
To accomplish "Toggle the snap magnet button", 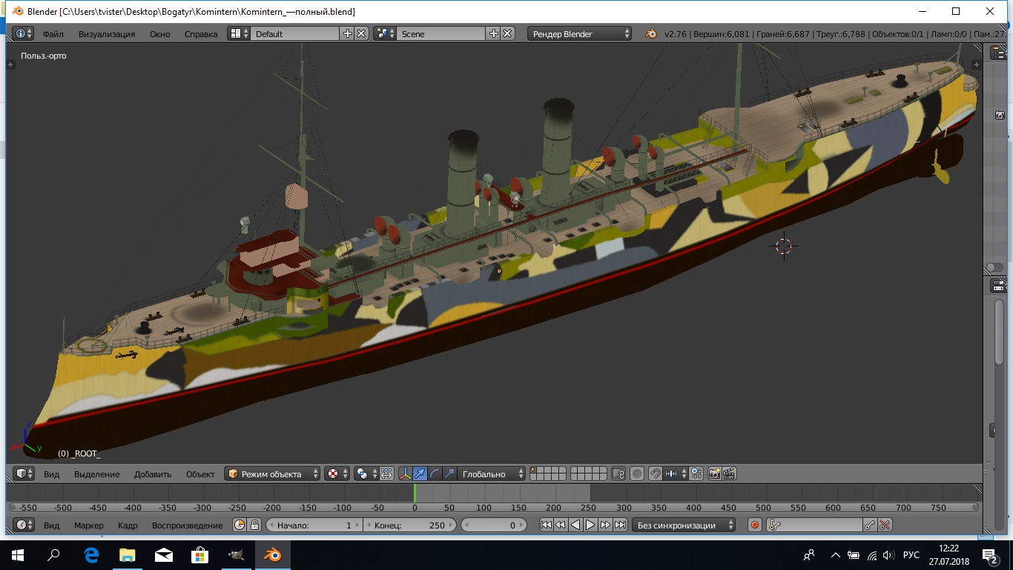I will (x=655, y=474).
